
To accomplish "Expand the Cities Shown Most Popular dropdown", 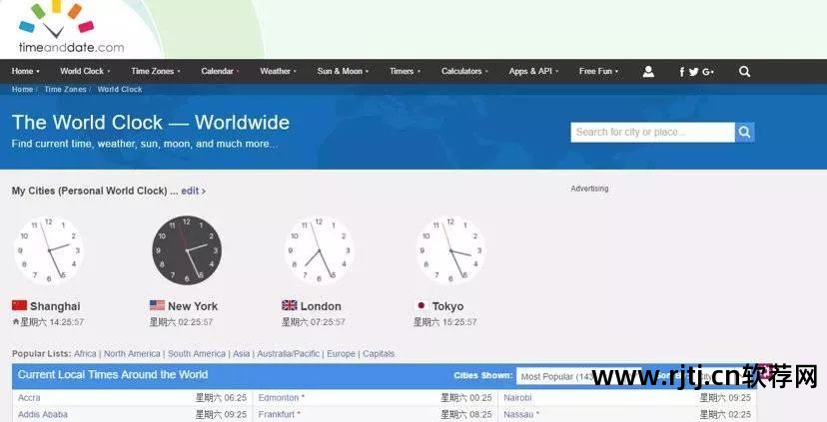I will [x=578, y=376].
